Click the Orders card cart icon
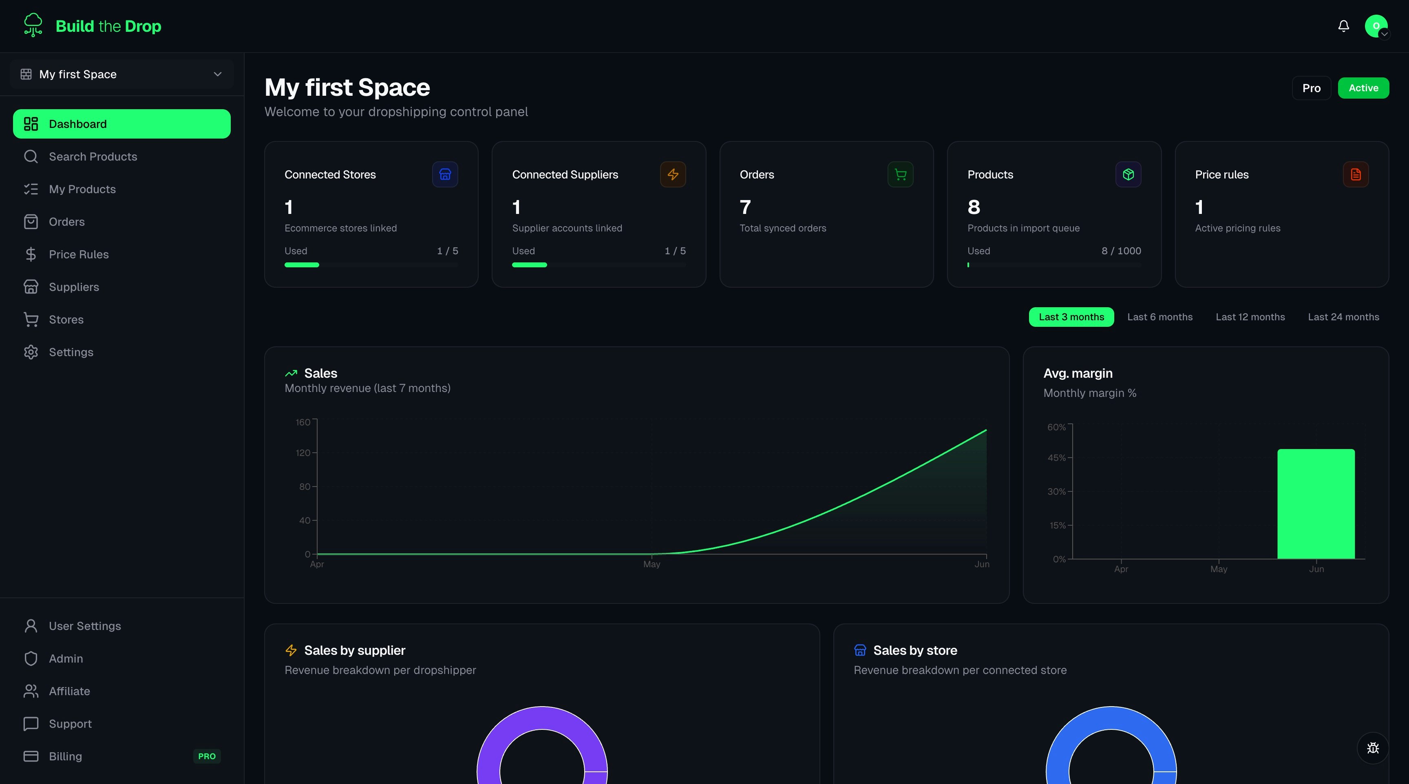The width and height of the screenshot is (1409, 784). 900,174
